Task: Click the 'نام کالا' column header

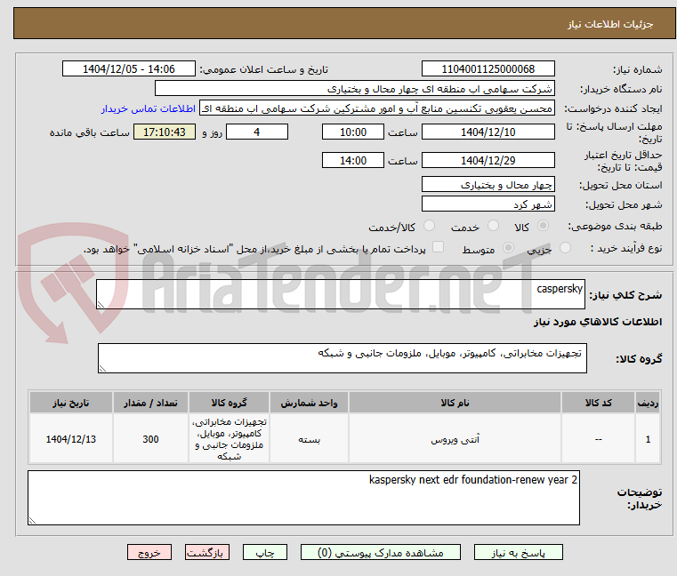Action: (455, 403)
